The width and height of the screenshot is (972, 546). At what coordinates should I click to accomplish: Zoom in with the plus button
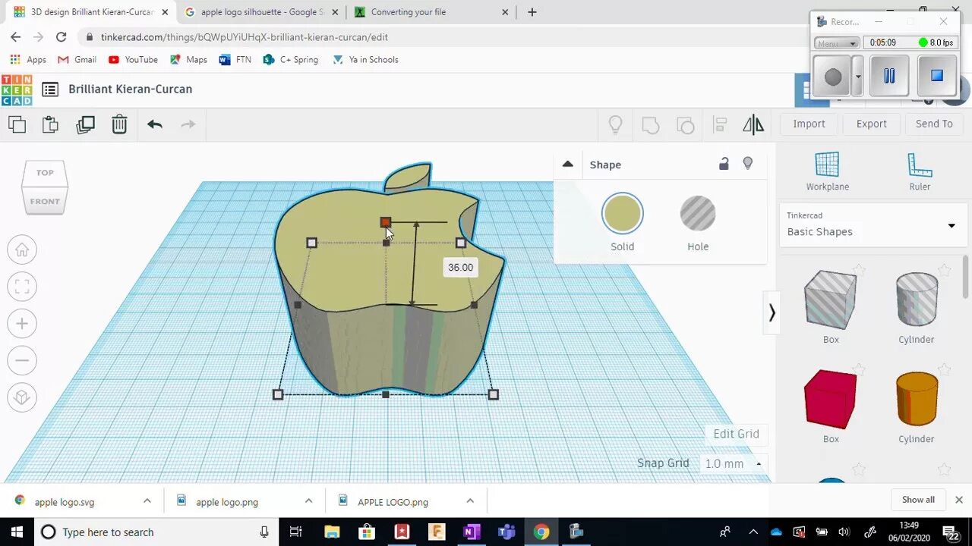coord(22,324)
